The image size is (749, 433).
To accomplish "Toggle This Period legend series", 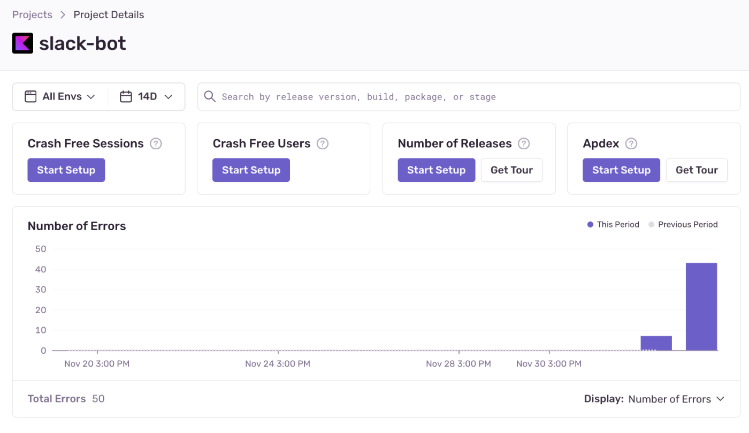I will tap(613, 224).
